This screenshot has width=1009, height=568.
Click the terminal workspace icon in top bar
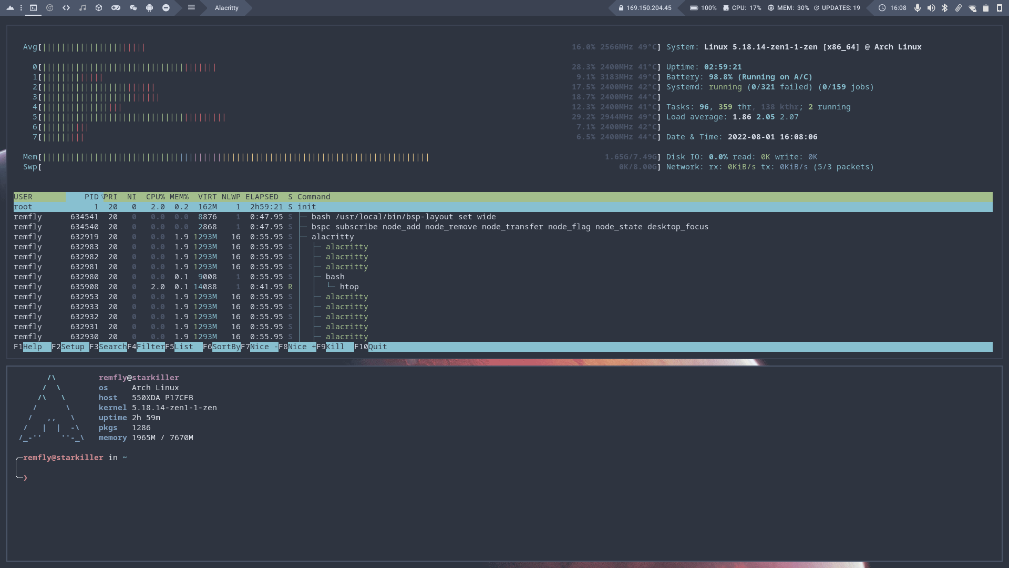click(33, 8)
